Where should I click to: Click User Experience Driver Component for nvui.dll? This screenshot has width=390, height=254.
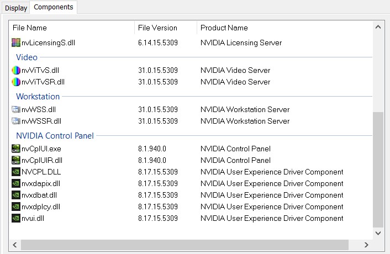pyautogui.click(x=272, y=219)
